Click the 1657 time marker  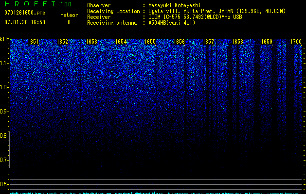click(208, 42)
